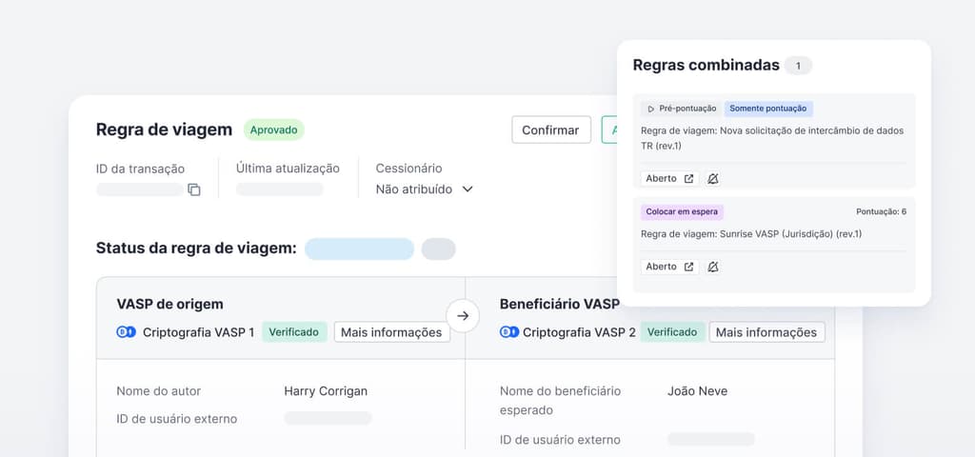This screenshot has height=457, width=975.
Task: Mute notifications for the Sunrise VASP rule
Action: (713, 267)
